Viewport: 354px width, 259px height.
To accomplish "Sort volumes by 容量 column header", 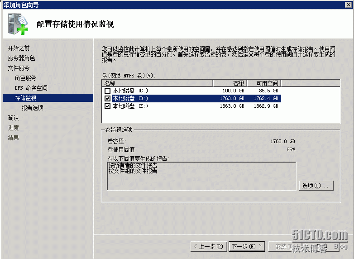I will pyautogui.click(x=230, y=83).
